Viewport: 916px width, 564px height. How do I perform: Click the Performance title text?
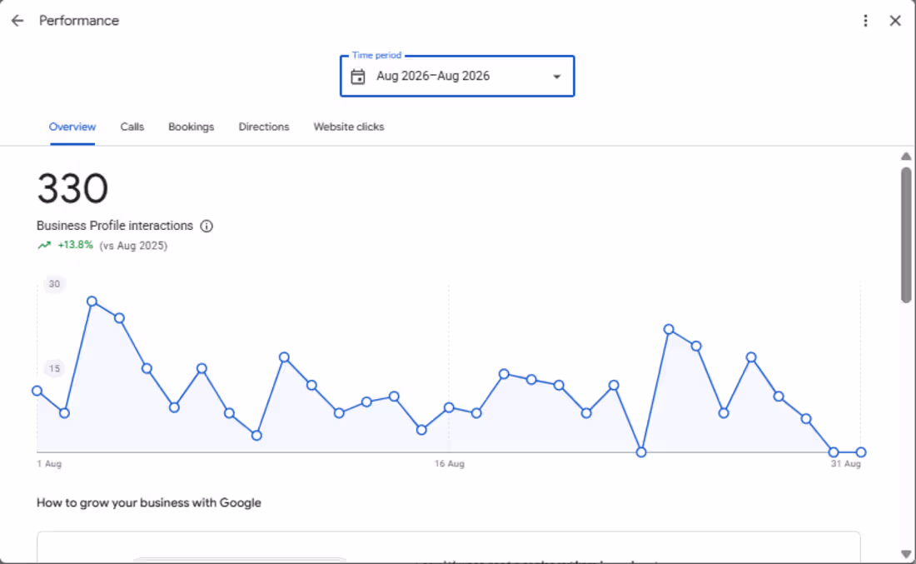(x=79, y=21)
